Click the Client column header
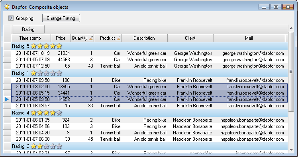Image resolution: width=298 pixels, height=157 pixels. coord(190,38)
